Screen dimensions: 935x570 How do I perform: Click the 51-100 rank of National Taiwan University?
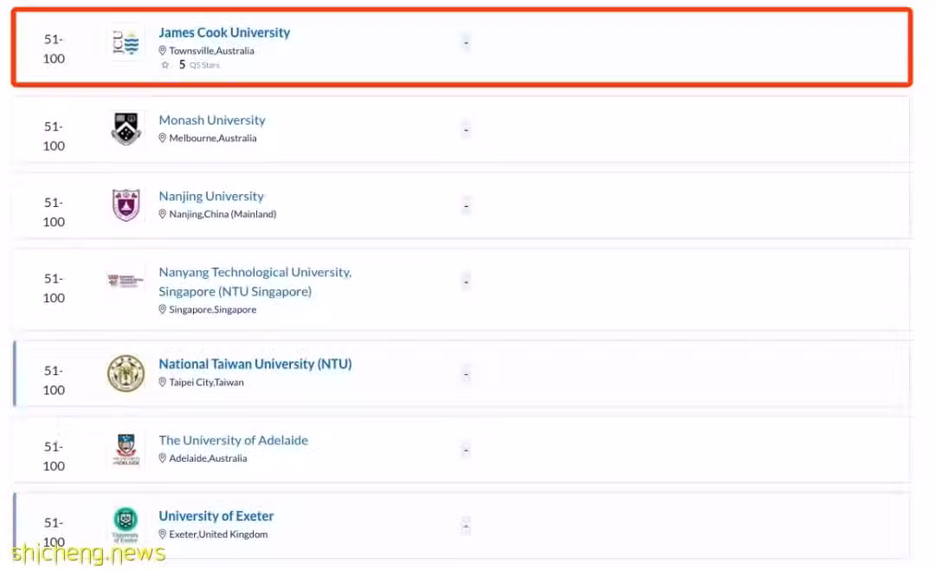[x=54, y=380]
